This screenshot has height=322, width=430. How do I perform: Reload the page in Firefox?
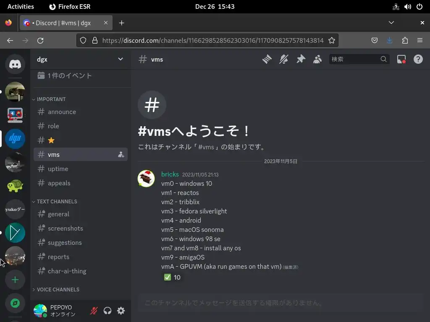click(x=40, y=41)
